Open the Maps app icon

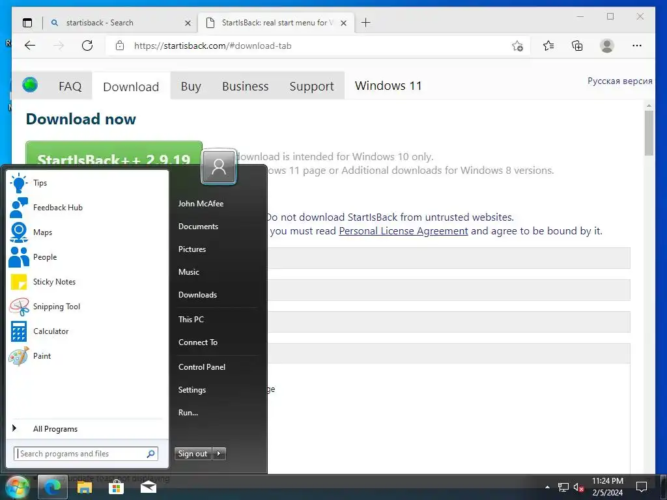tap(19, 232)
